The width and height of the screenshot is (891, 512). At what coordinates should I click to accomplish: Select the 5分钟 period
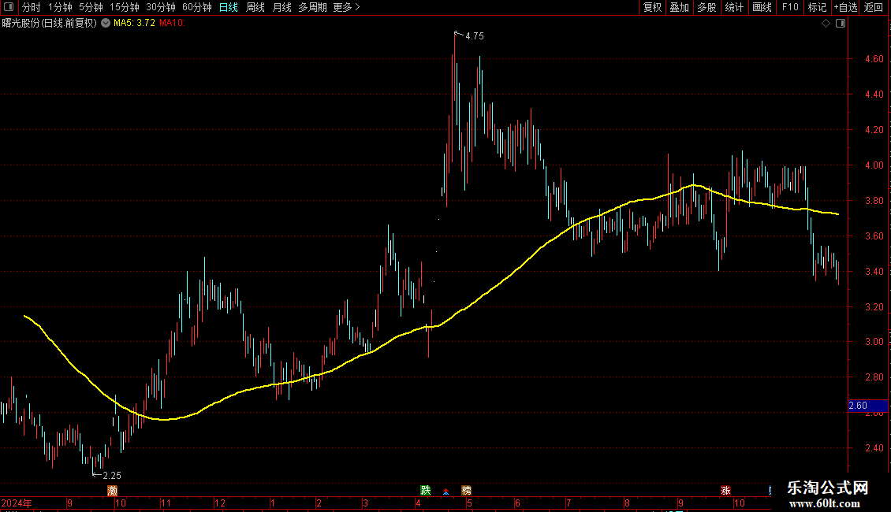91,7
